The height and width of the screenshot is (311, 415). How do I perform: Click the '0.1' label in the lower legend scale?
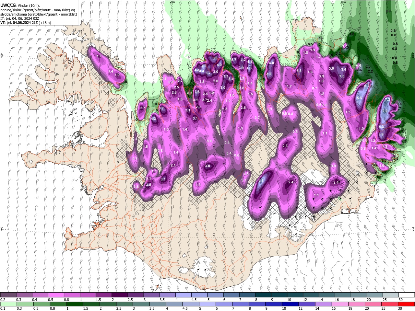pos(3,308)
